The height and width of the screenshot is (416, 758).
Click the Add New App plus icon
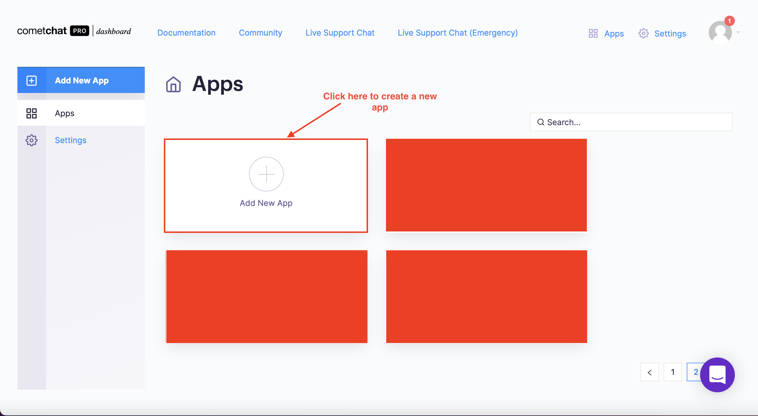click(266, 174)
